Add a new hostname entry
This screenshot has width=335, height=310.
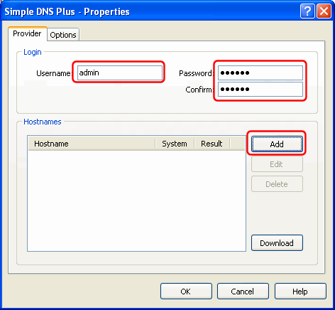[277, 144]
